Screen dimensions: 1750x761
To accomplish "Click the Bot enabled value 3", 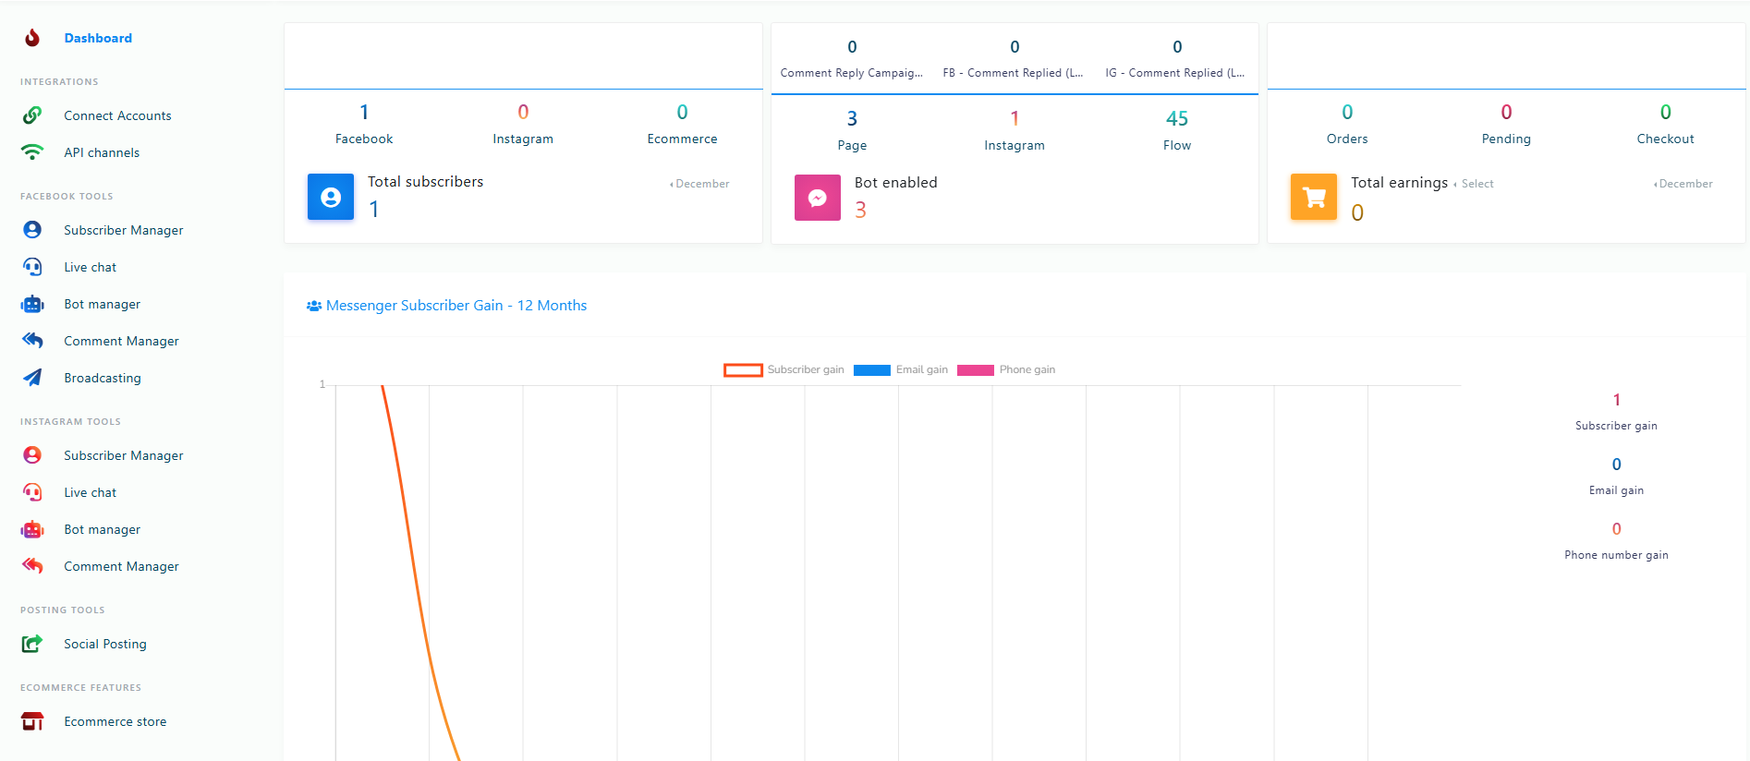I will tap(860, 211).
